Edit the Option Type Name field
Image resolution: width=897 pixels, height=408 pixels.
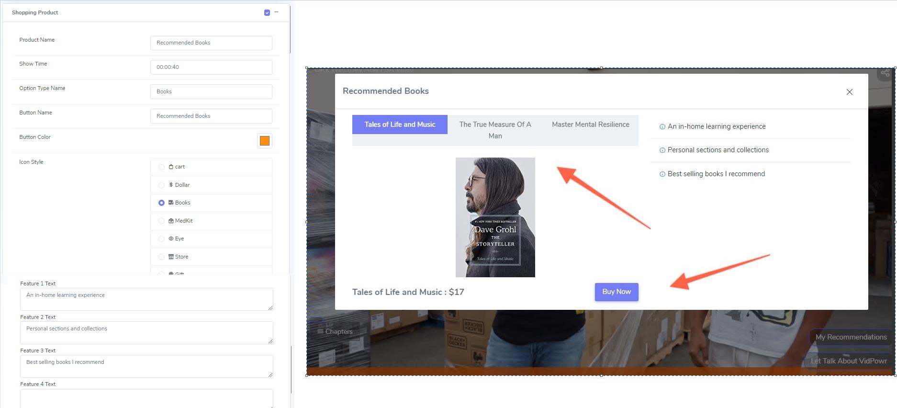(x=211, y=91)
